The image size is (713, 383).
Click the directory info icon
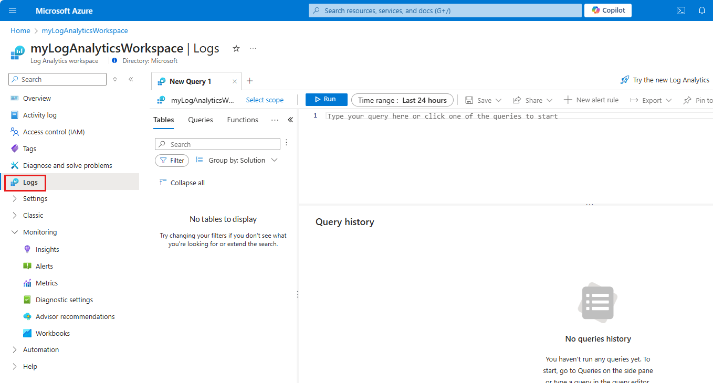(x=114, y=61)
